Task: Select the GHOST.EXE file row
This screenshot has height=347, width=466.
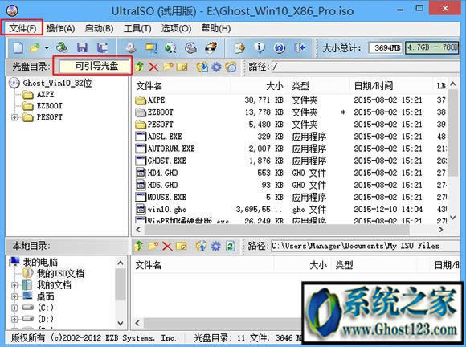Action: point(290,161)
